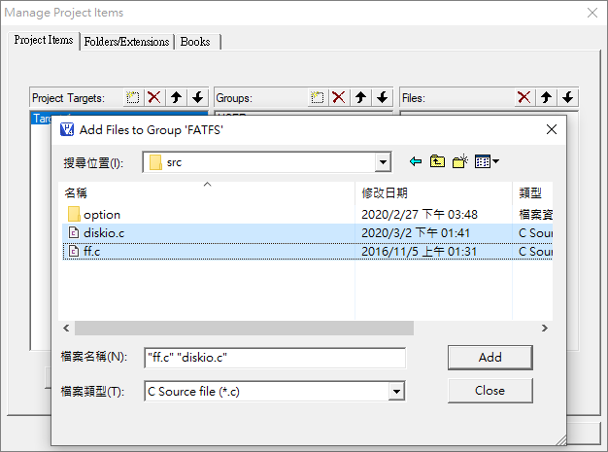Click the Close button
The width and height of the screenshot is (608, 452).
point(490,391)
